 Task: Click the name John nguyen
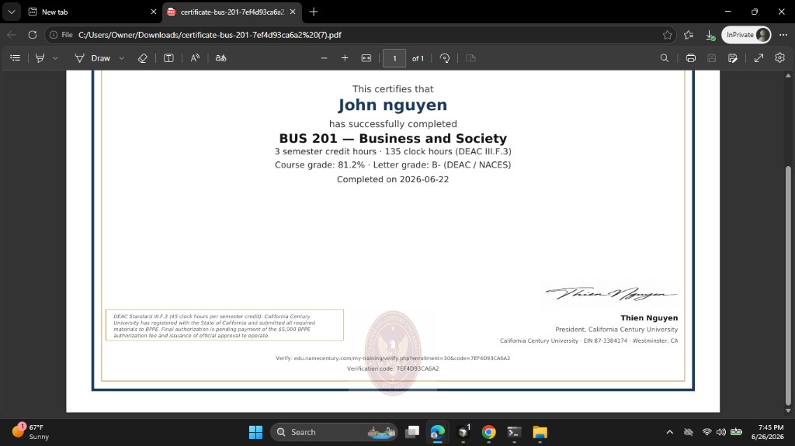click(392, 105)
